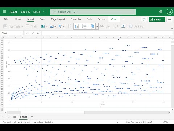
Task: Insert a line chart
Action: [84, 27]
